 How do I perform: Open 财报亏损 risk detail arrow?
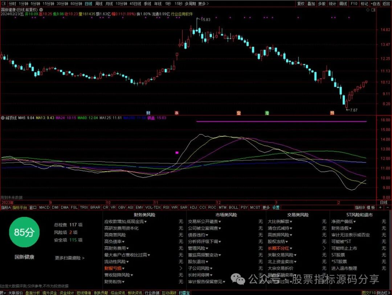click(181, 268)
